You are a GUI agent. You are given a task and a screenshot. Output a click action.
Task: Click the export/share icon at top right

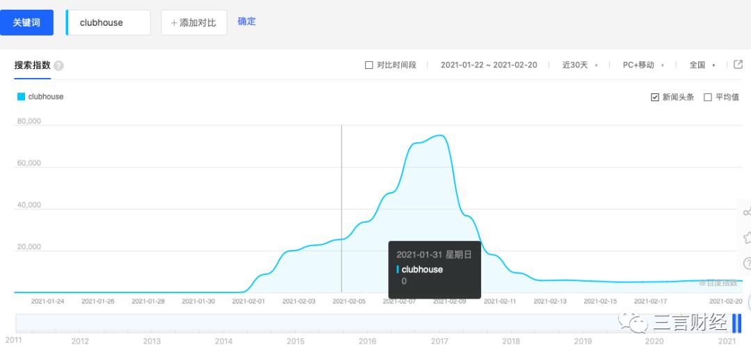click(738, 65)
